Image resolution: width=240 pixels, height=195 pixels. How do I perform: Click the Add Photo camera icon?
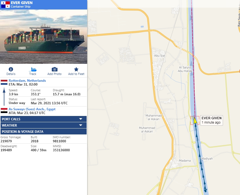(54, 70)
